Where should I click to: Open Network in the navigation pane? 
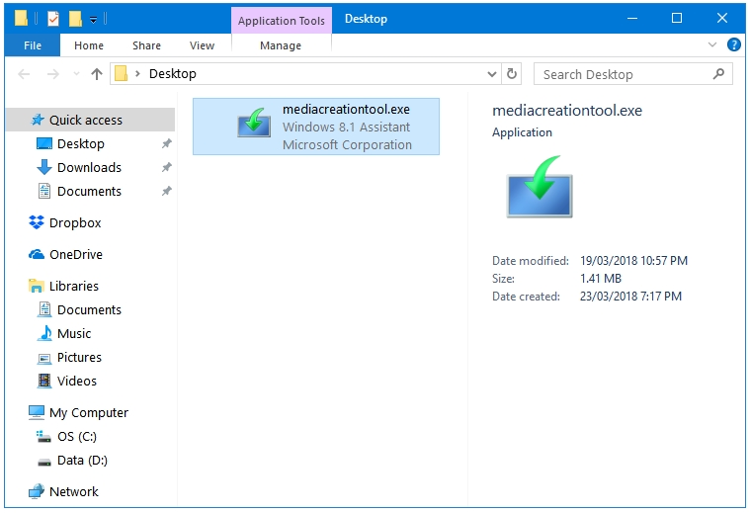tap(74, 491)
